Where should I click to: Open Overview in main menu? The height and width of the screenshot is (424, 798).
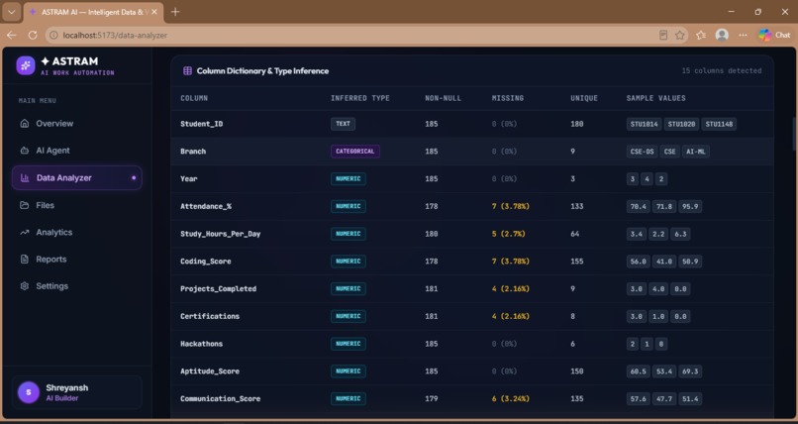(x=77, y=124)
